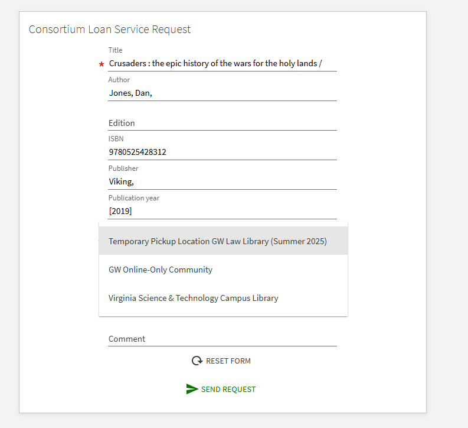
Task: Click the Publication year field label
Action: coord(134,198)
